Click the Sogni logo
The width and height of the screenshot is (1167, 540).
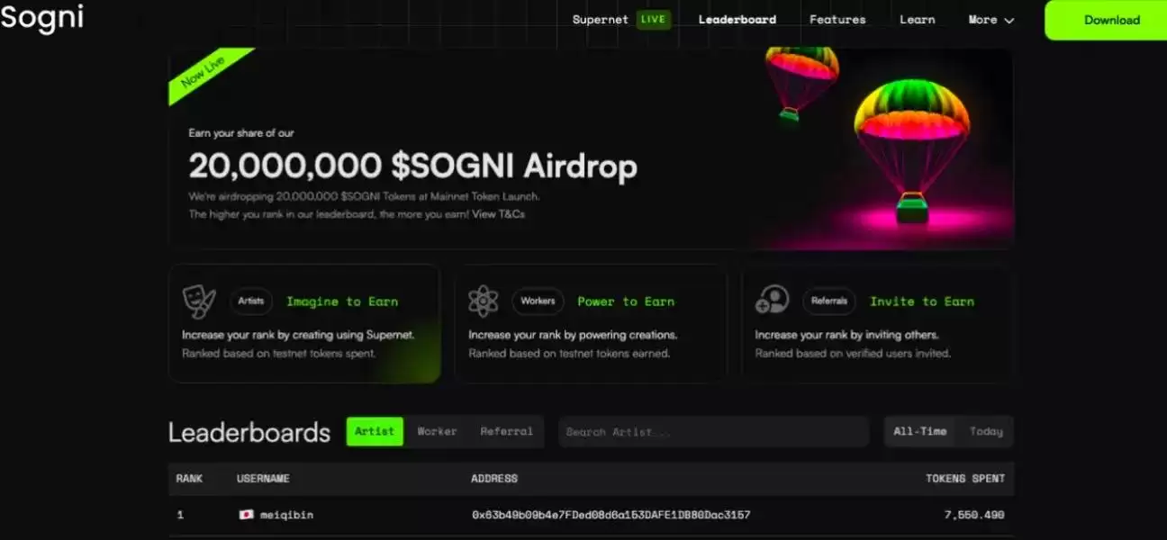[42, 18]
